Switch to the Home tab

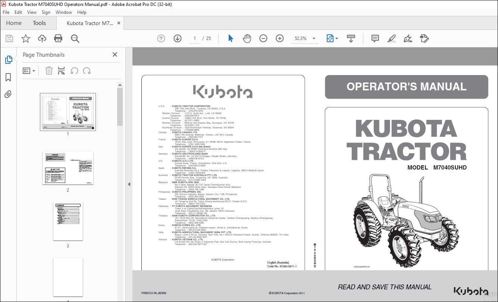click(14, 23)
